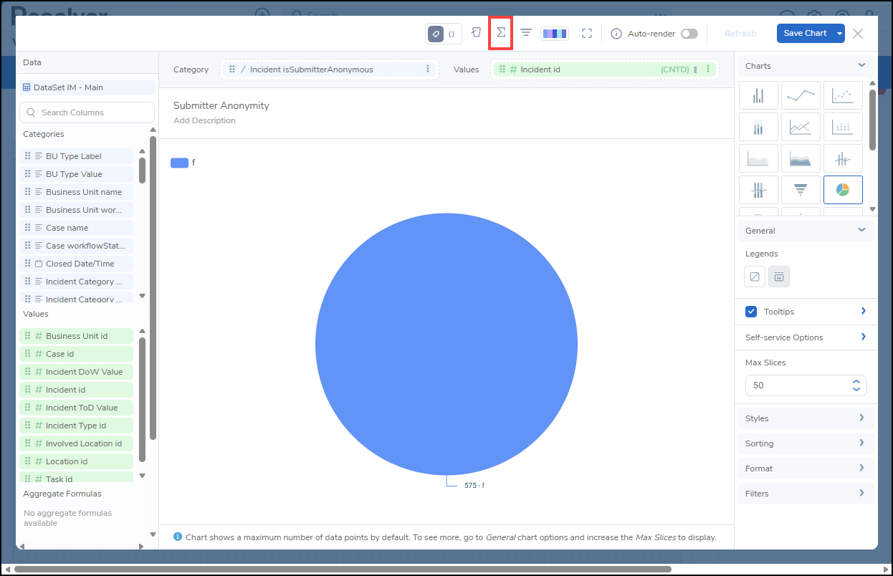Collapse the General section
The width and height of the screenshot is (893, 576).
click(861, 230)
